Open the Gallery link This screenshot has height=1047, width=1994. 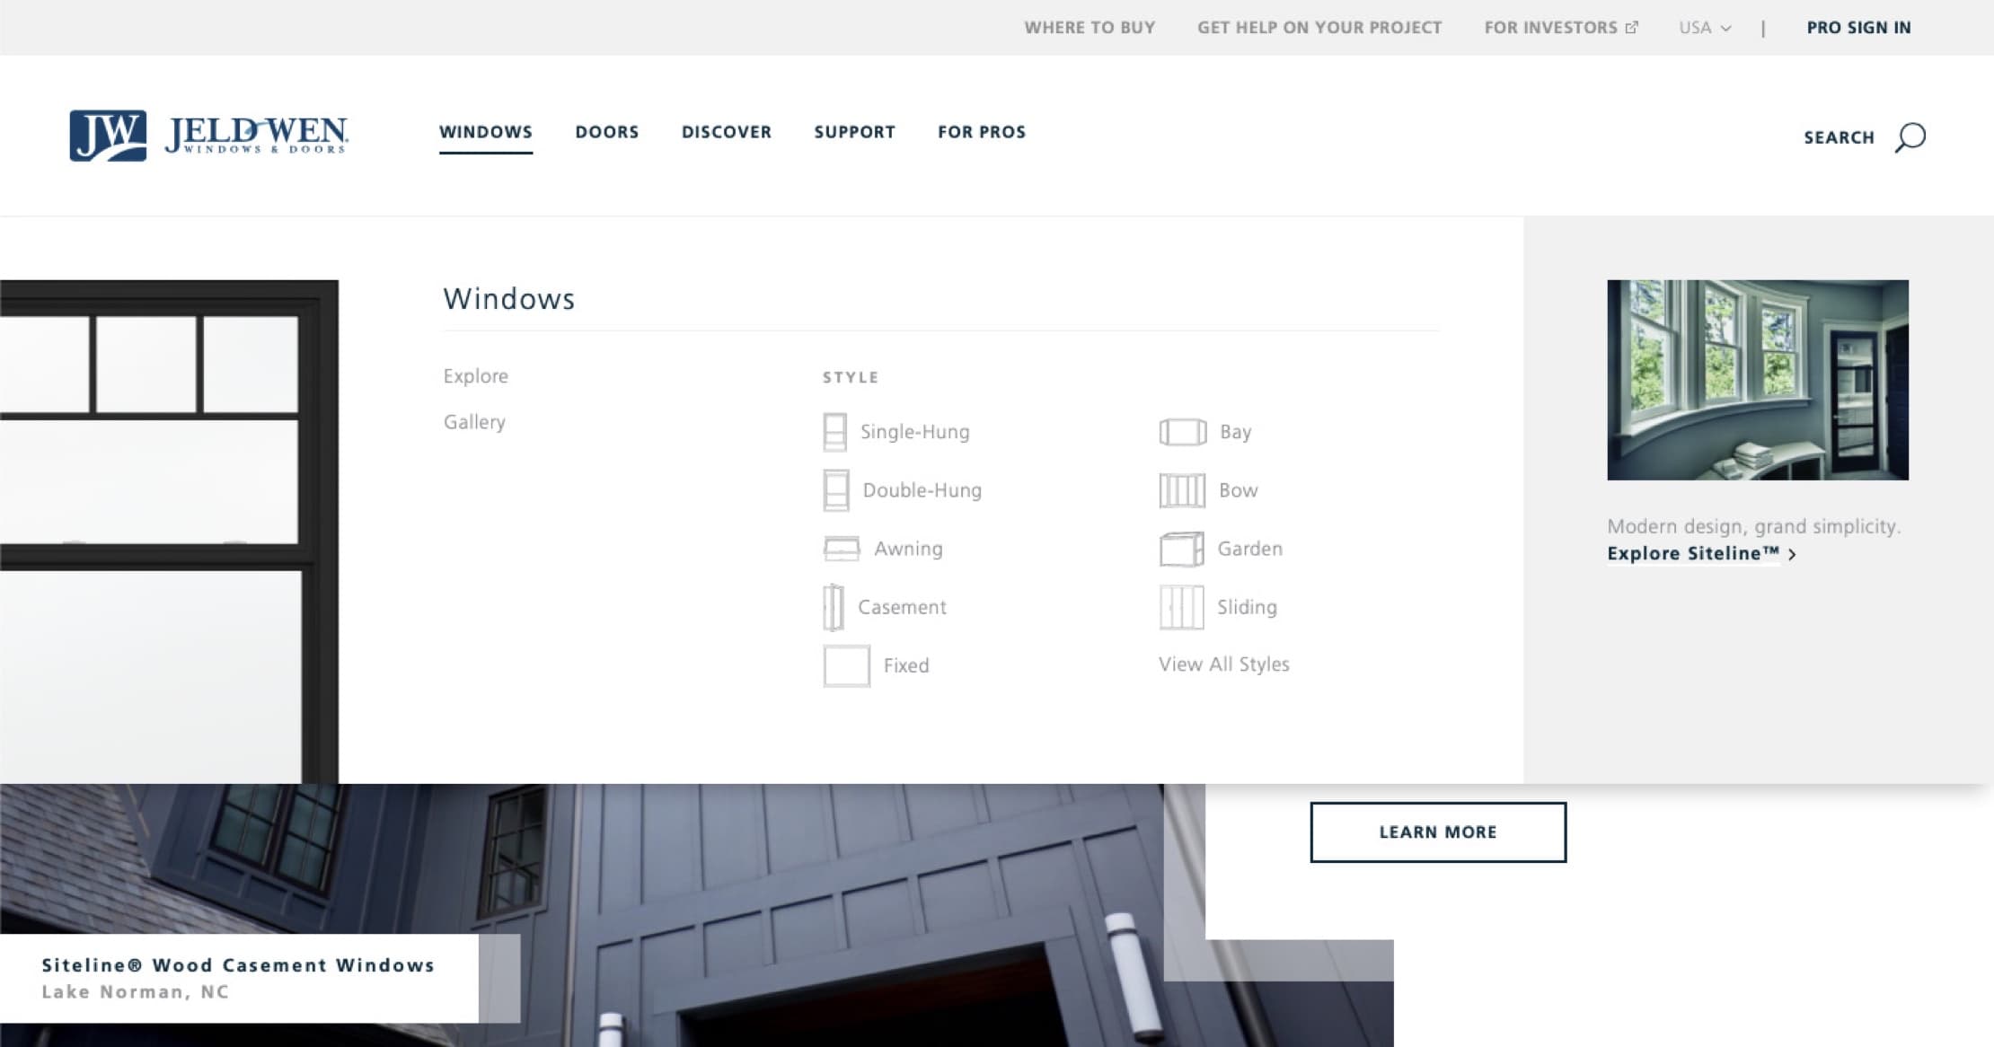[474, 421]
